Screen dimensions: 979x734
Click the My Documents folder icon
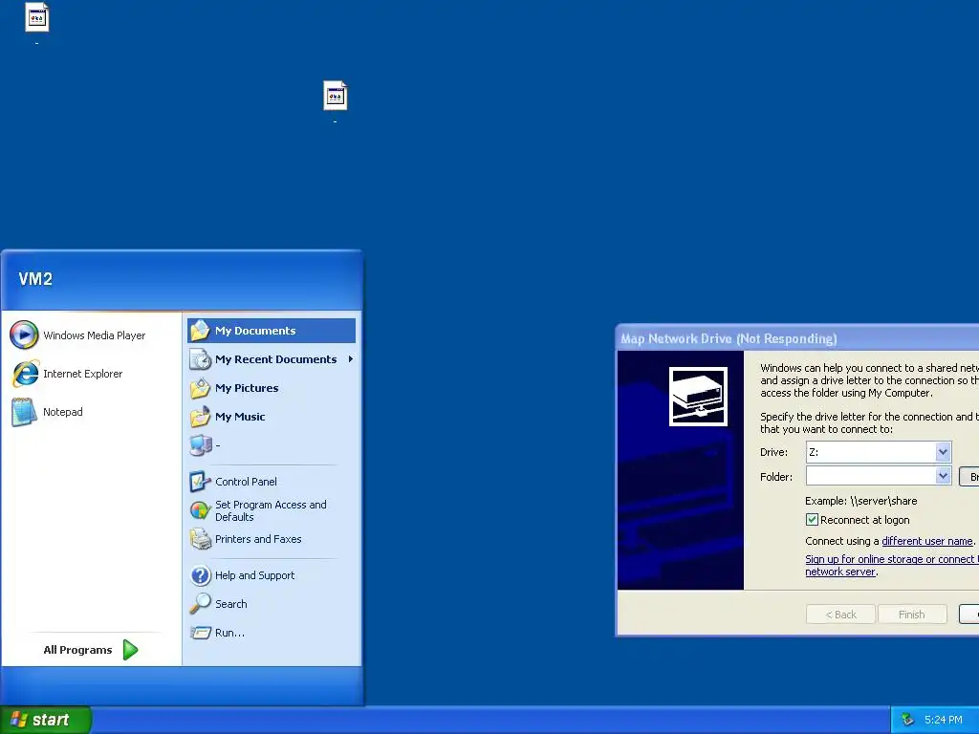tap(201, 330)
